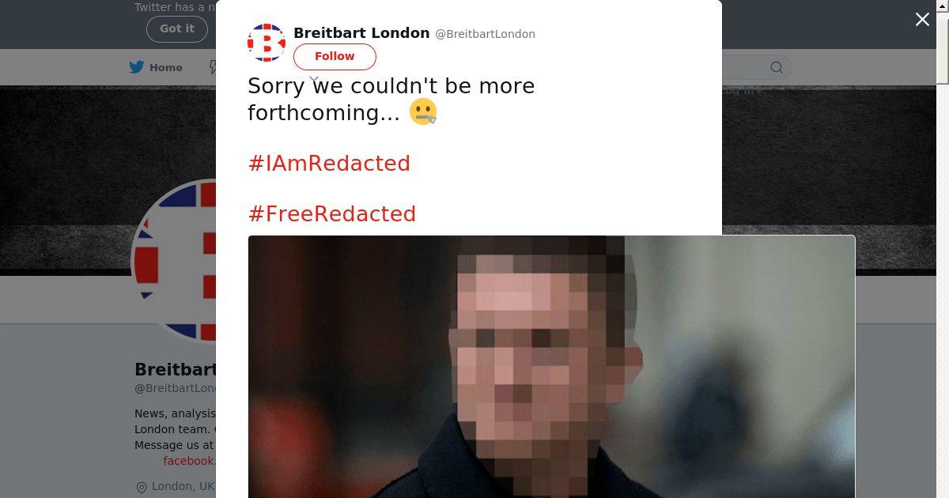Dismiss the notice with Got it
The height and width of the screenshot is (498, 949).
(177, 28)
